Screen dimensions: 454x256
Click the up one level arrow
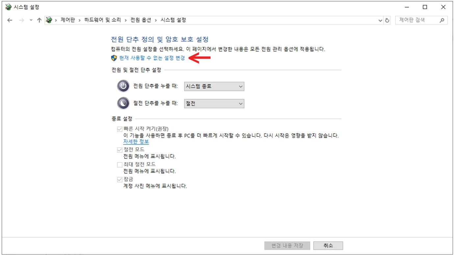(x=38, y=20)
